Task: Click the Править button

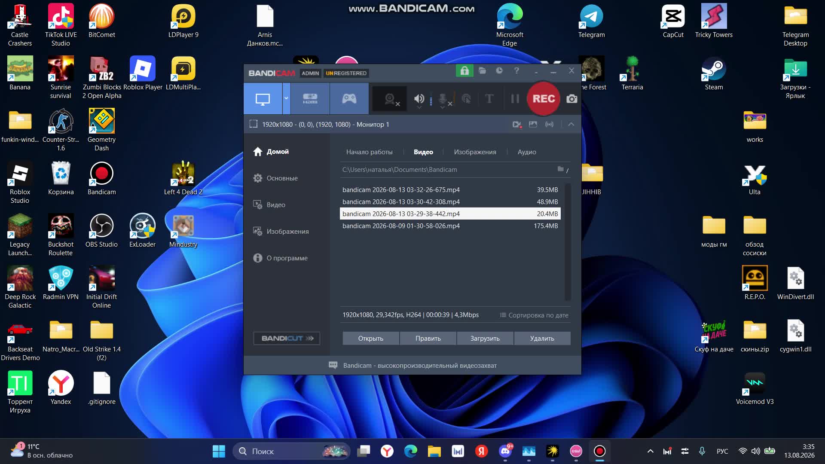Action: click(x=428, y=339)
